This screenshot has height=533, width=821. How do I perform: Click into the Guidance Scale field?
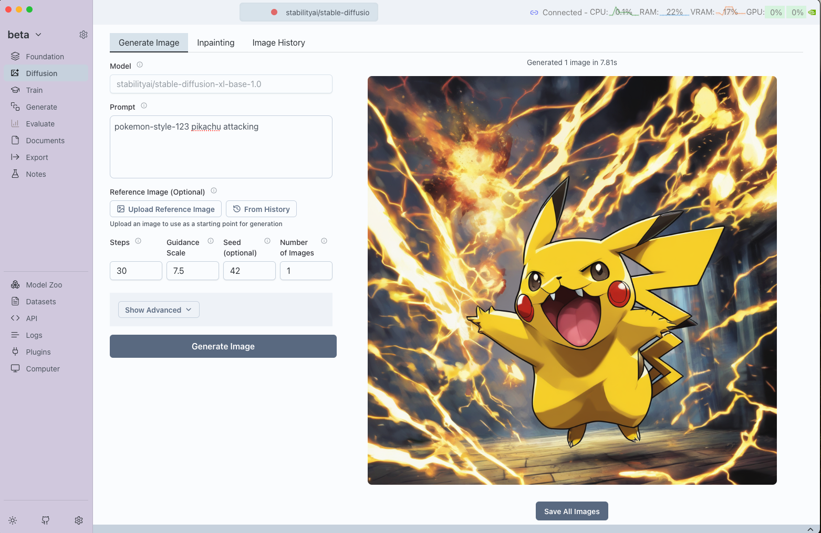(192, 271)
